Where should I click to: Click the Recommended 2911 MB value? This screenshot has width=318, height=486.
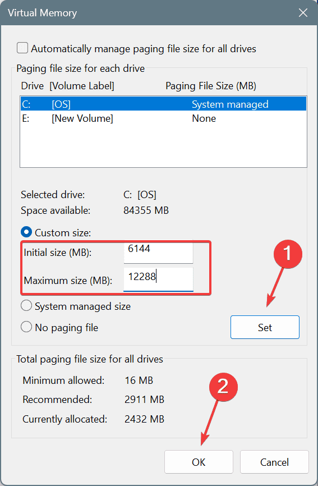144,400
